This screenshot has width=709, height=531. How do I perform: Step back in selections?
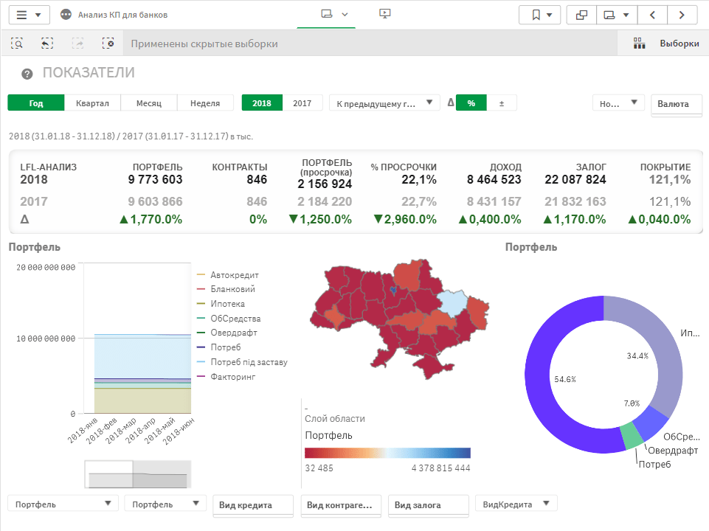click(x=47, y=44)
